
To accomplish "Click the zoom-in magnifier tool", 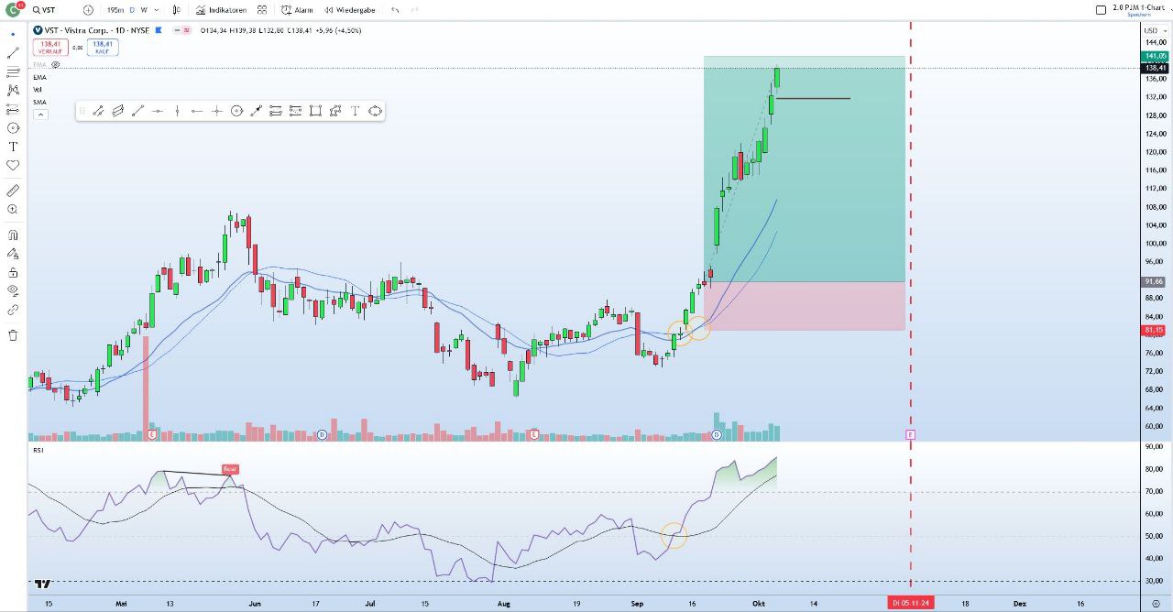I will point(13,210).
